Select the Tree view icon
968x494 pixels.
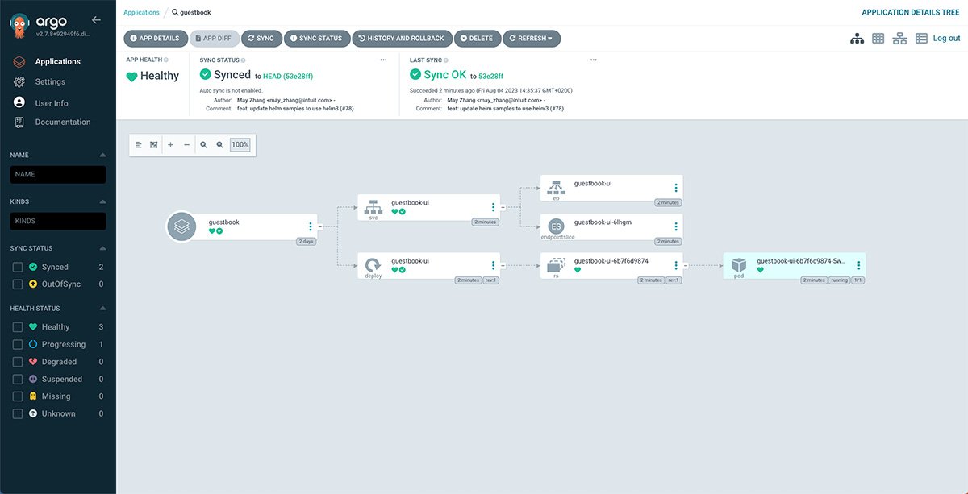[x=857, y=38]
